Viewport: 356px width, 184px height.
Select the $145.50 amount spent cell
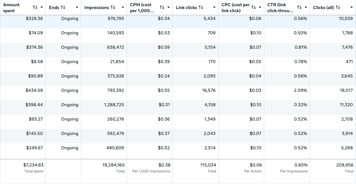coord(34,133)
